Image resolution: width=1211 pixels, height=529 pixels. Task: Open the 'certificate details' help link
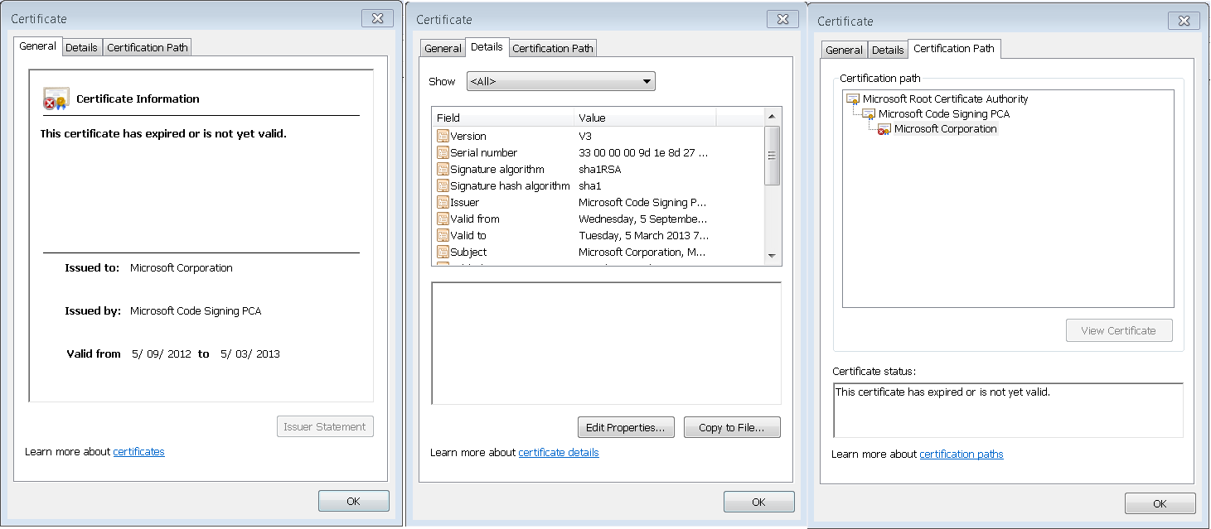coord(559,452)
